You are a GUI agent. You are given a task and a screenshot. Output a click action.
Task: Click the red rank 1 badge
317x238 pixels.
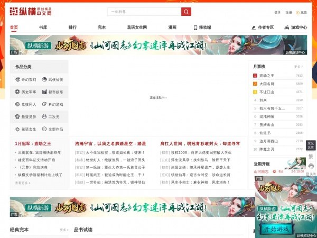click(255, 76)
